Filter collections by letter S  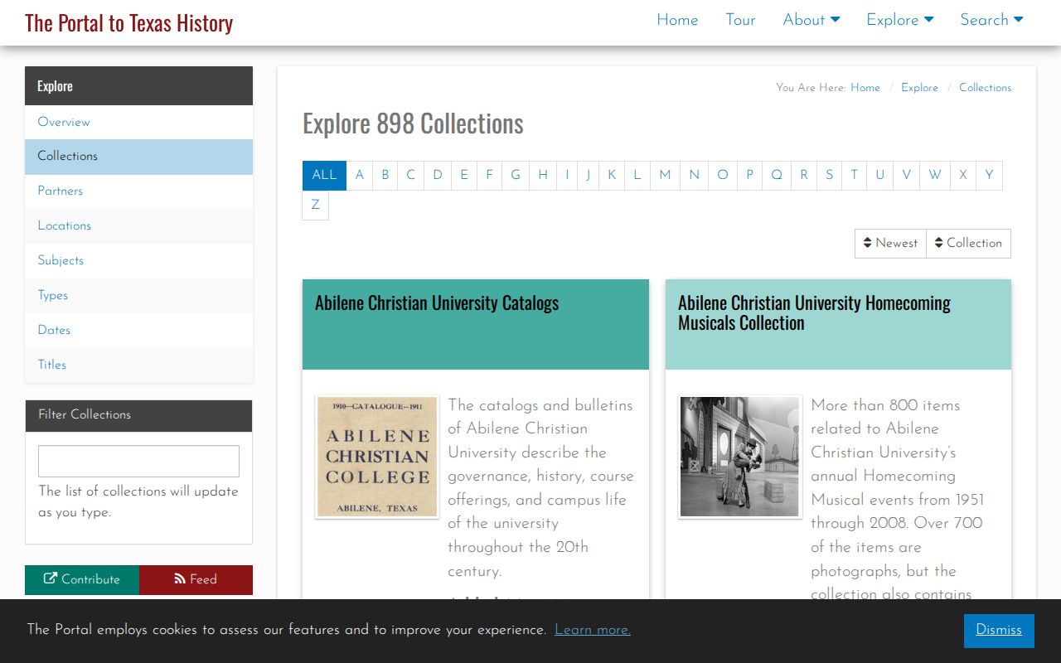[x=829, y=176]
